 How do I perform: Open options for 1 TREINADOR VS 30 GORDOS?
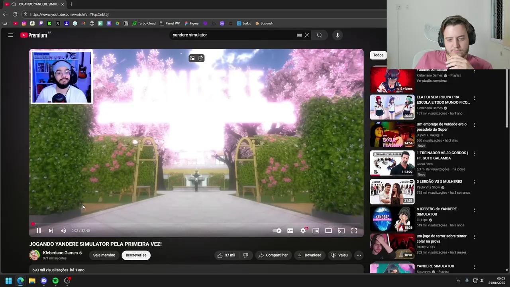[x=475, y=153]
